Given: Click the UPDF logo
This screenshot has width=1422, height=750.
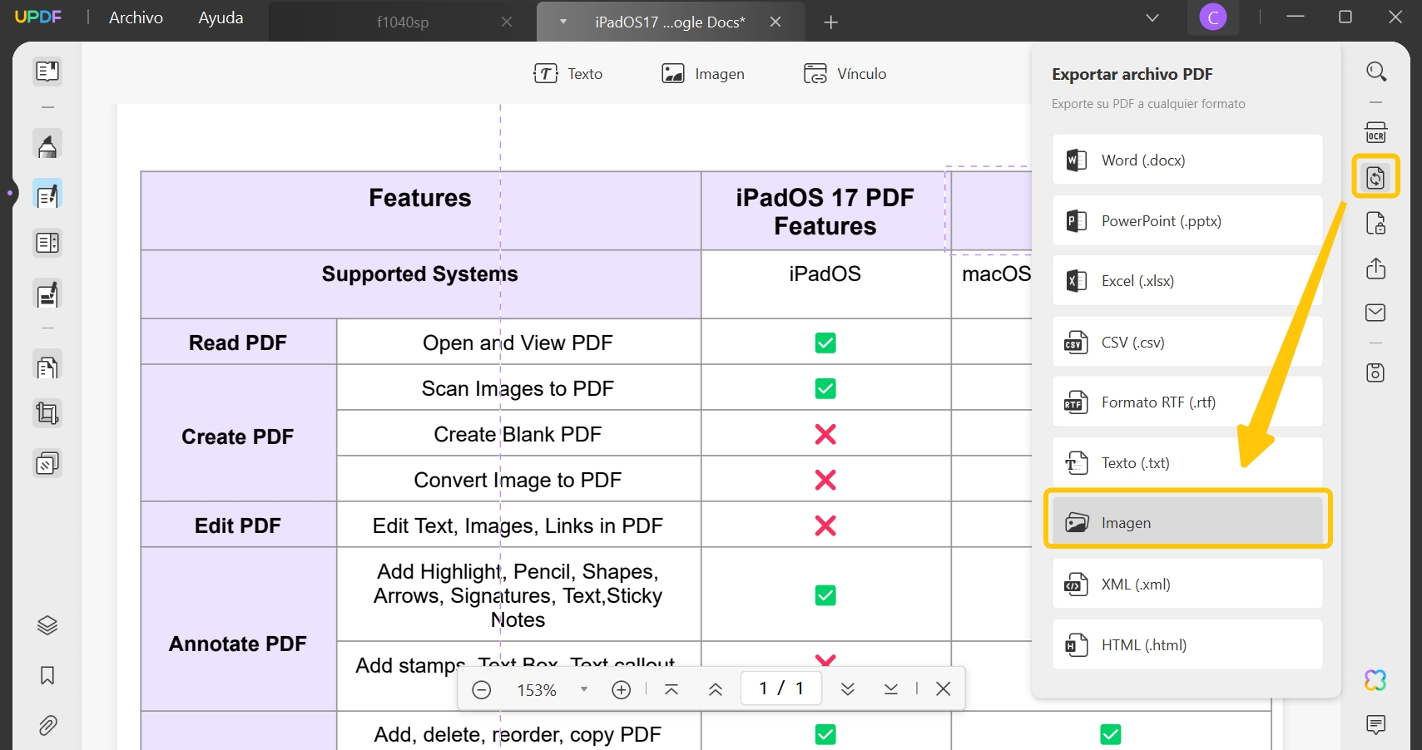Looking at the screenshot, I should coord(38,17).
